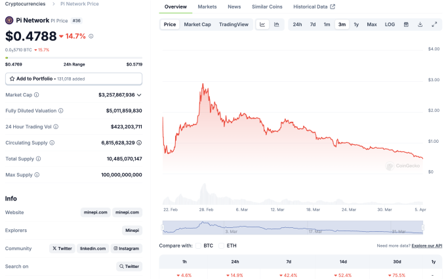Set the chart range to Max

pyautogui.click(x=372, y=24)
